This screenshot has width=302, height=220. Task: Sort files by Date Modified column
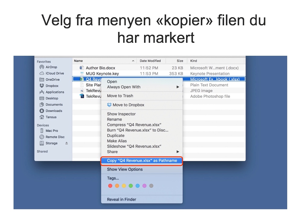pos(150,61)
